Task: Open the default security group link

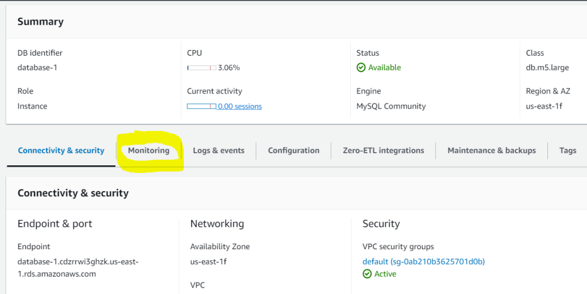Action: pyautogui.click(x=423, y=261)
